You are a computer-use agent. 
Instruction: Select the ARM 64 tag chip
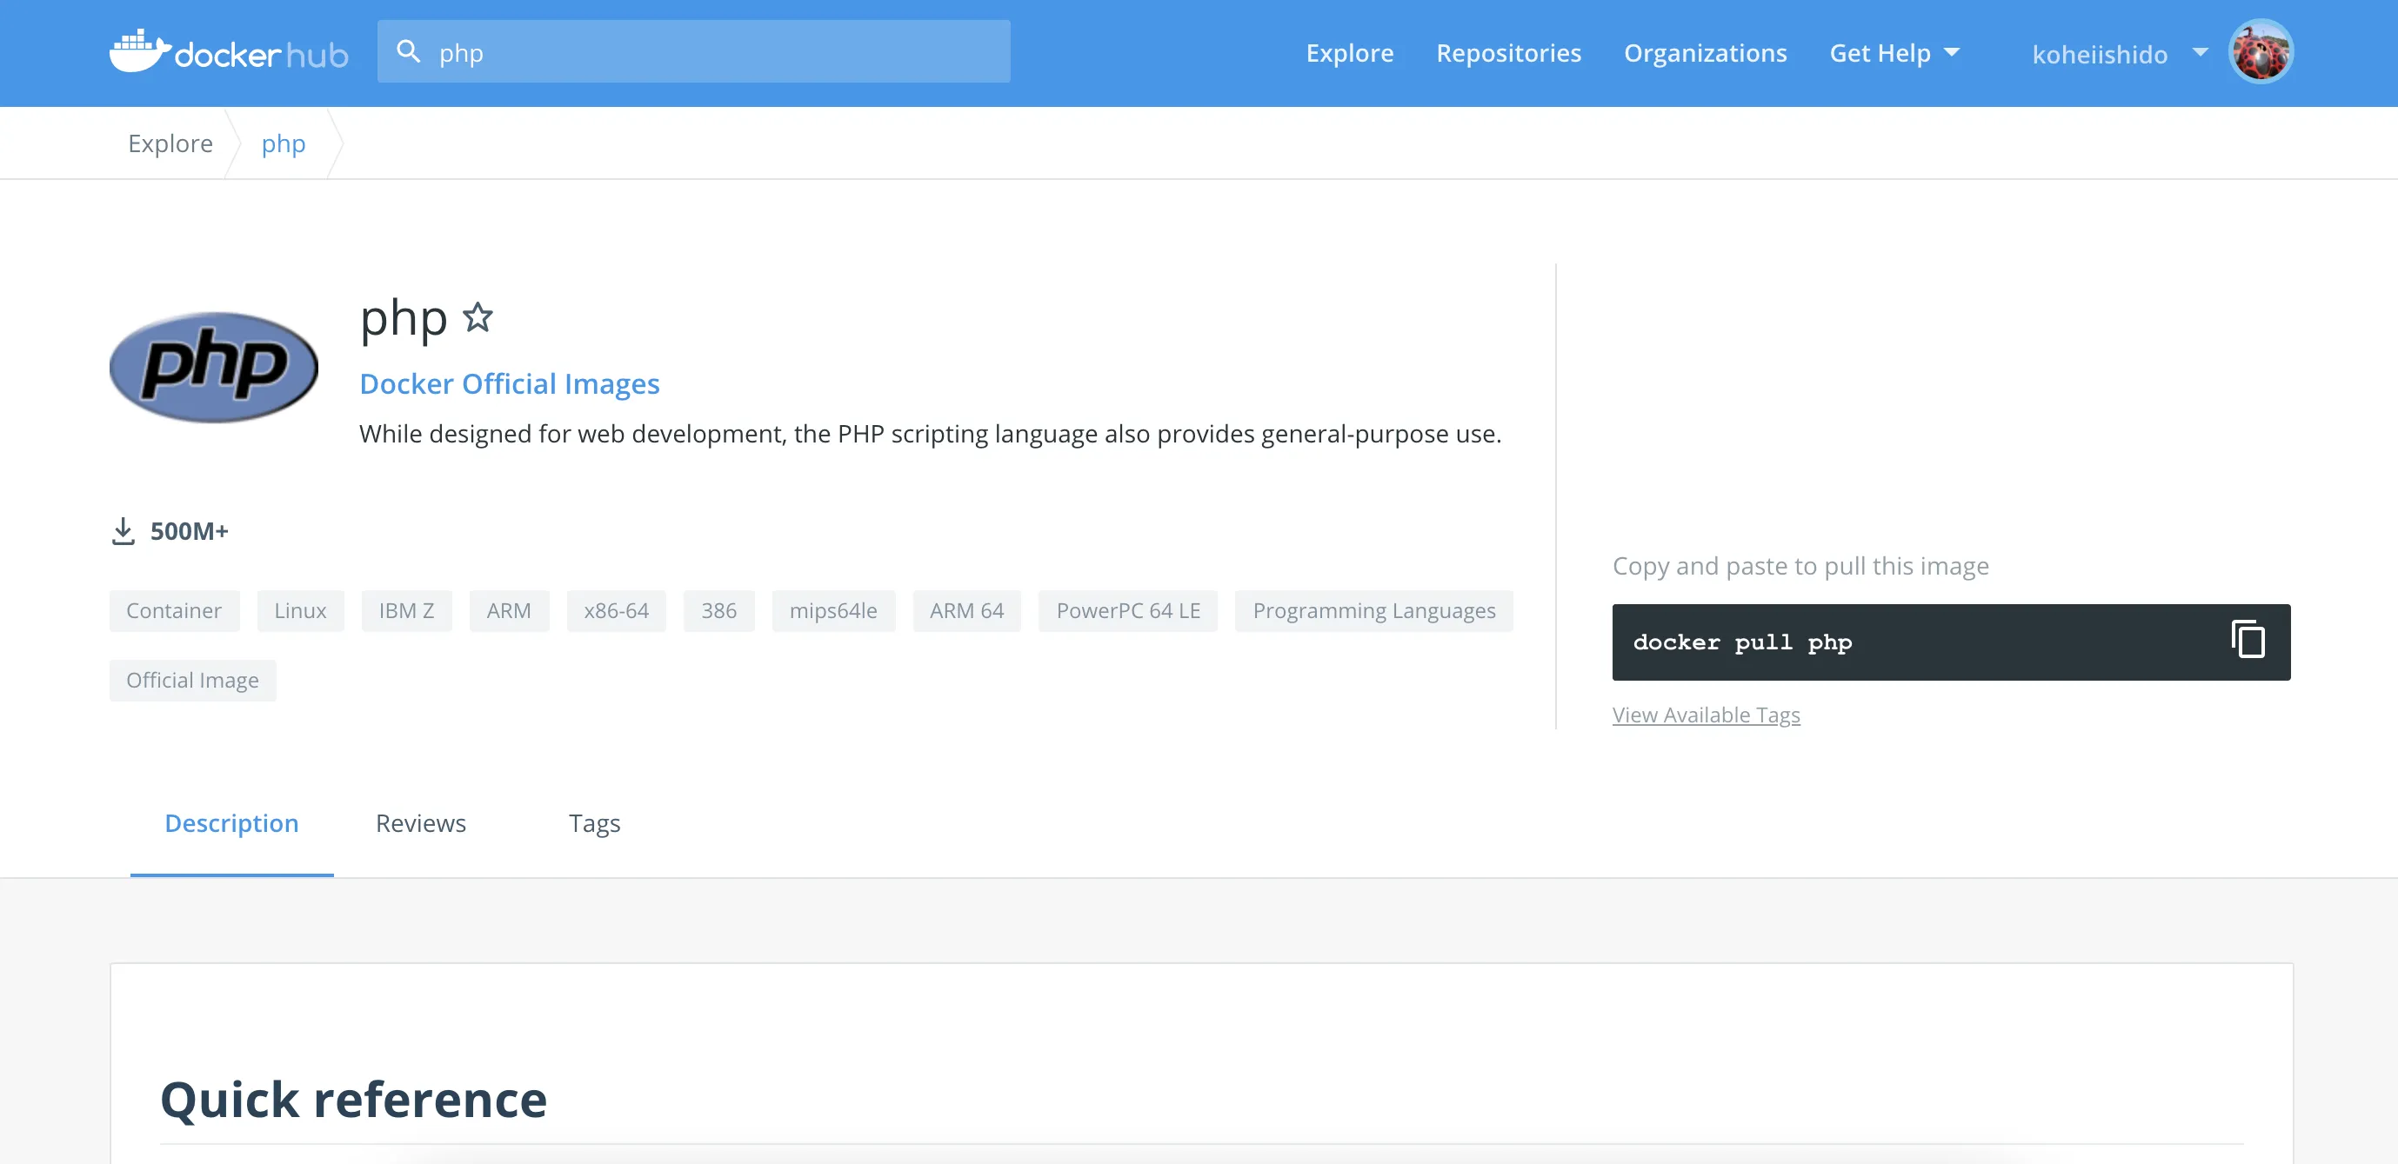click(966, 610)
